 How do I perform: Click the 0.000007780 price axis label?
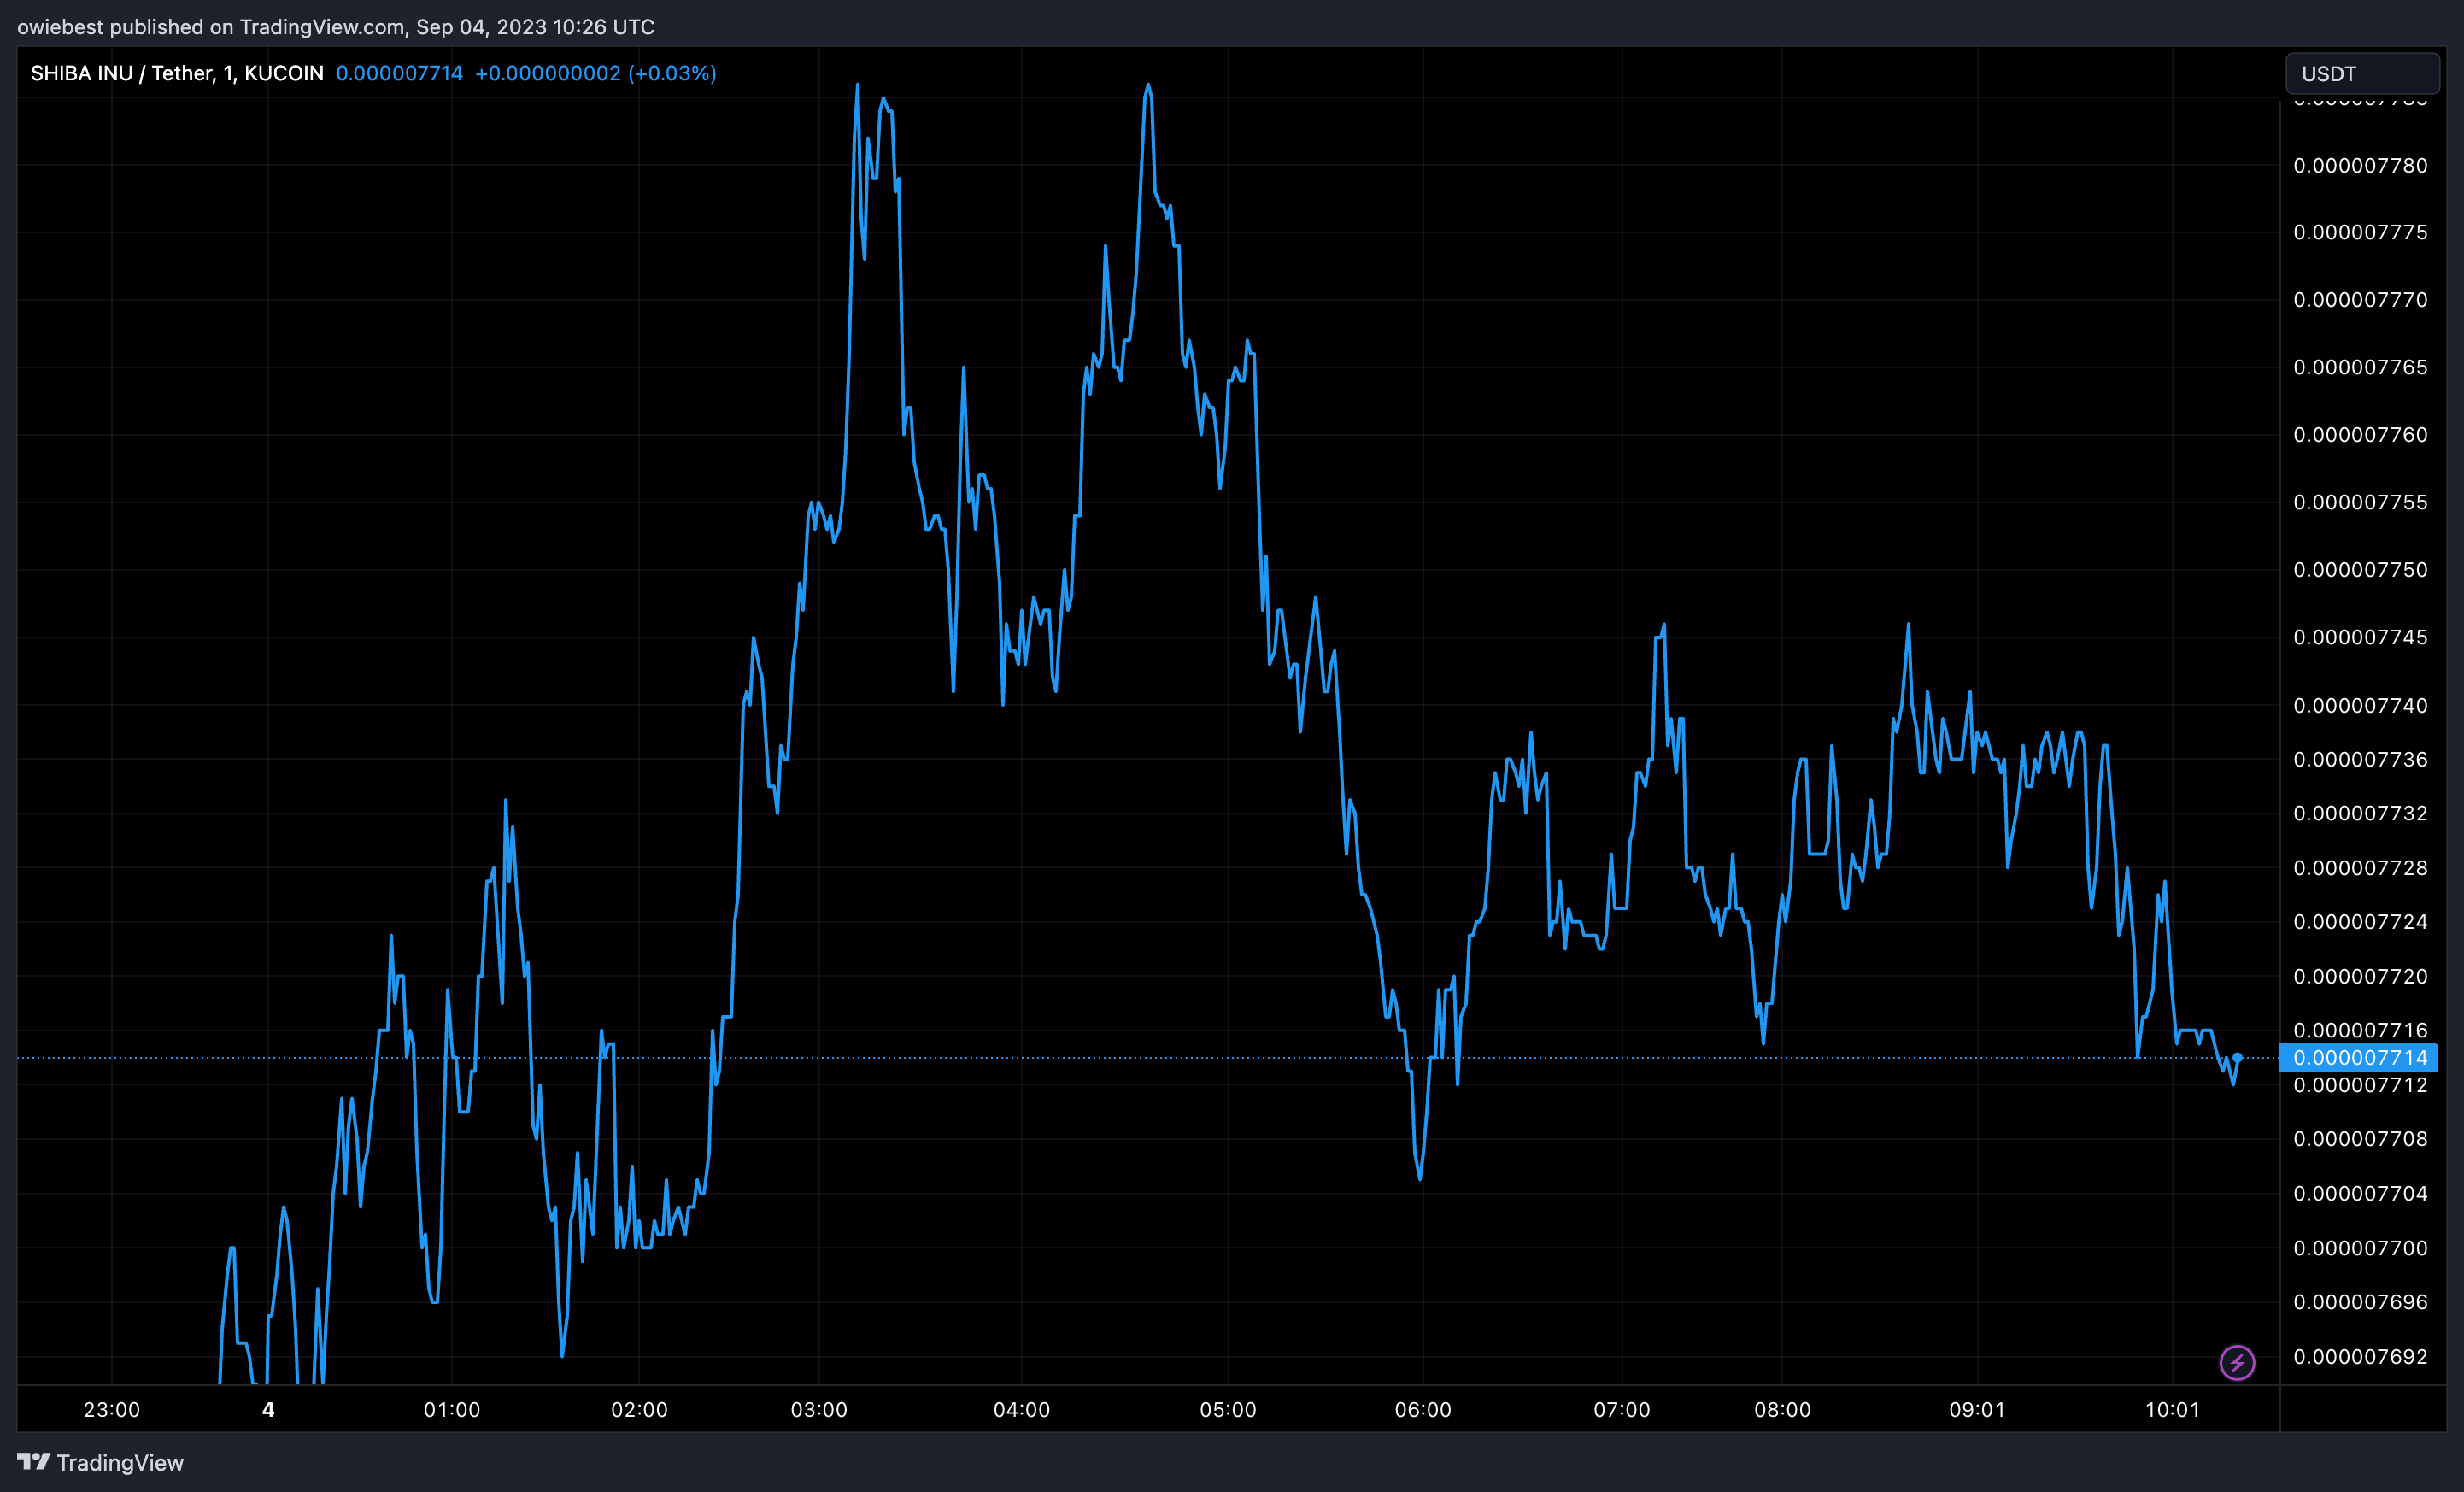[x=2360, y=165]
